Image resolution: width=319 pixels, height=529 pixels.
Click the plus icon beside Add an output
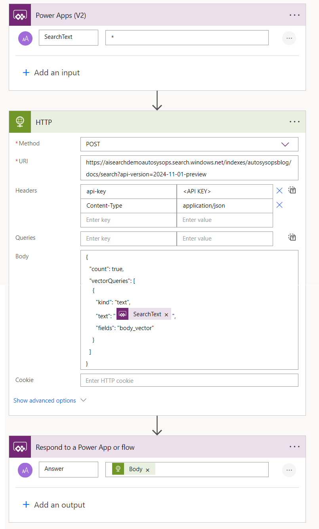pos(26,504)
